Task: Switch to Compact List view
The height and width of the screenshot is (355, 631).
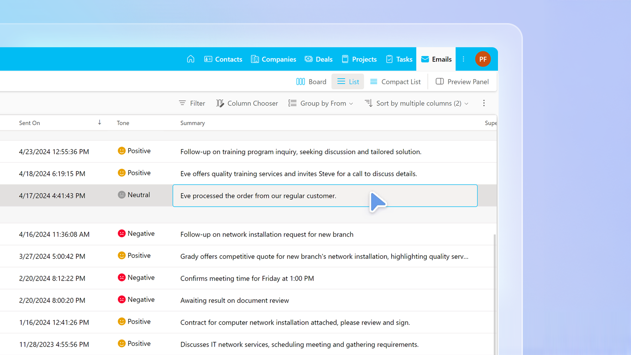Action: pyautogui.click(x=395, y=81)
